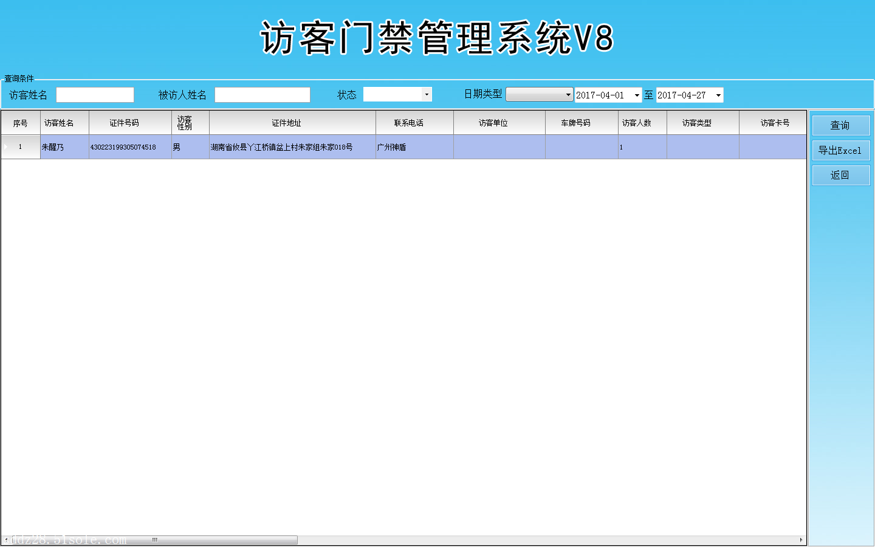Select ID number cell 430223199305074518
875x547 pixels.
(130, 147)
